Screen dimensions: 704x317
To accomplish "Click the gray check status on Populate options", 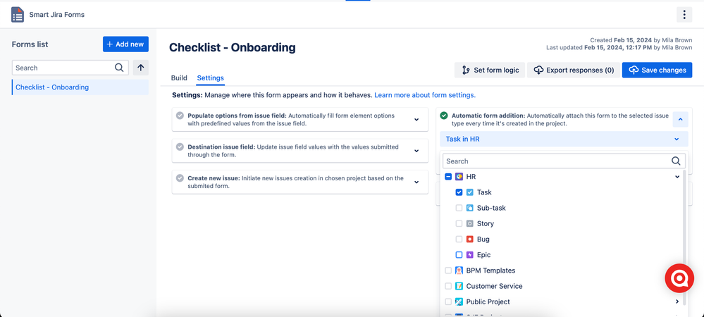I will 180,116.
